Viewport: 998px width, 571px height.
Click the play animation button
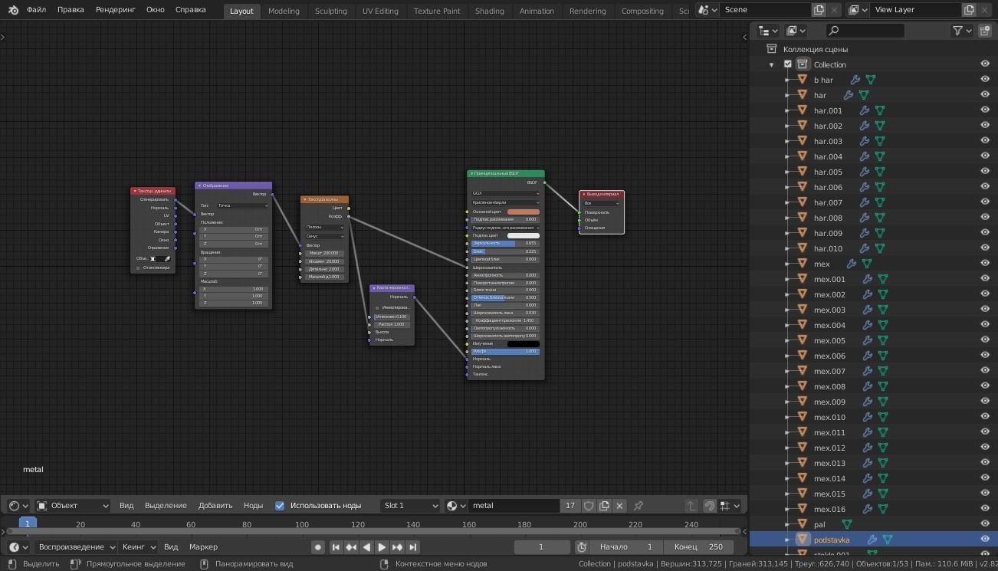click(382, 547)
